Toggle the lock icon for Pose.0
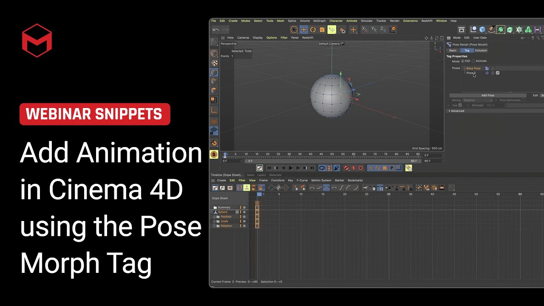Viewport: 544px width, 306px height. tap(493, 73)
